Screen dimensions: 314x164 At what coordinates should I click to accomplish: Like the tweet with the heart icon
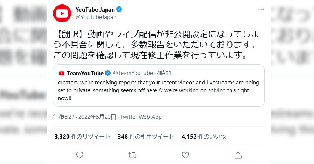coord(185,154)
